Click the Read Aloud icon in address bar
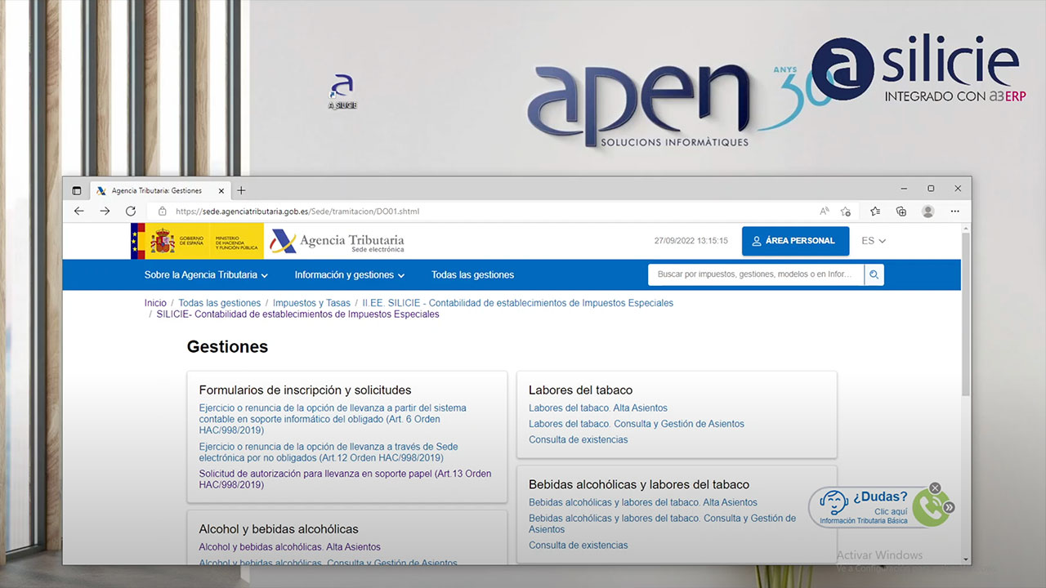This screenshot has width=1046, height=588. tap(825, 212)
